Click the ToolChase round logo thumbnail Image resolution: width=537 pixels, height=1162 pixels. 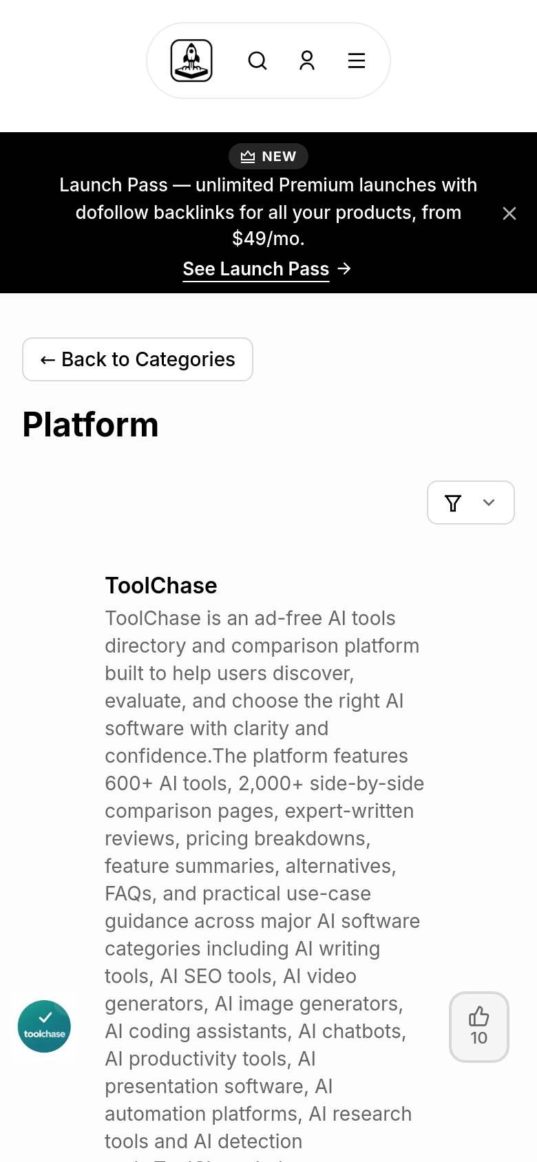pyautogui.click(x=44, y=1026)
